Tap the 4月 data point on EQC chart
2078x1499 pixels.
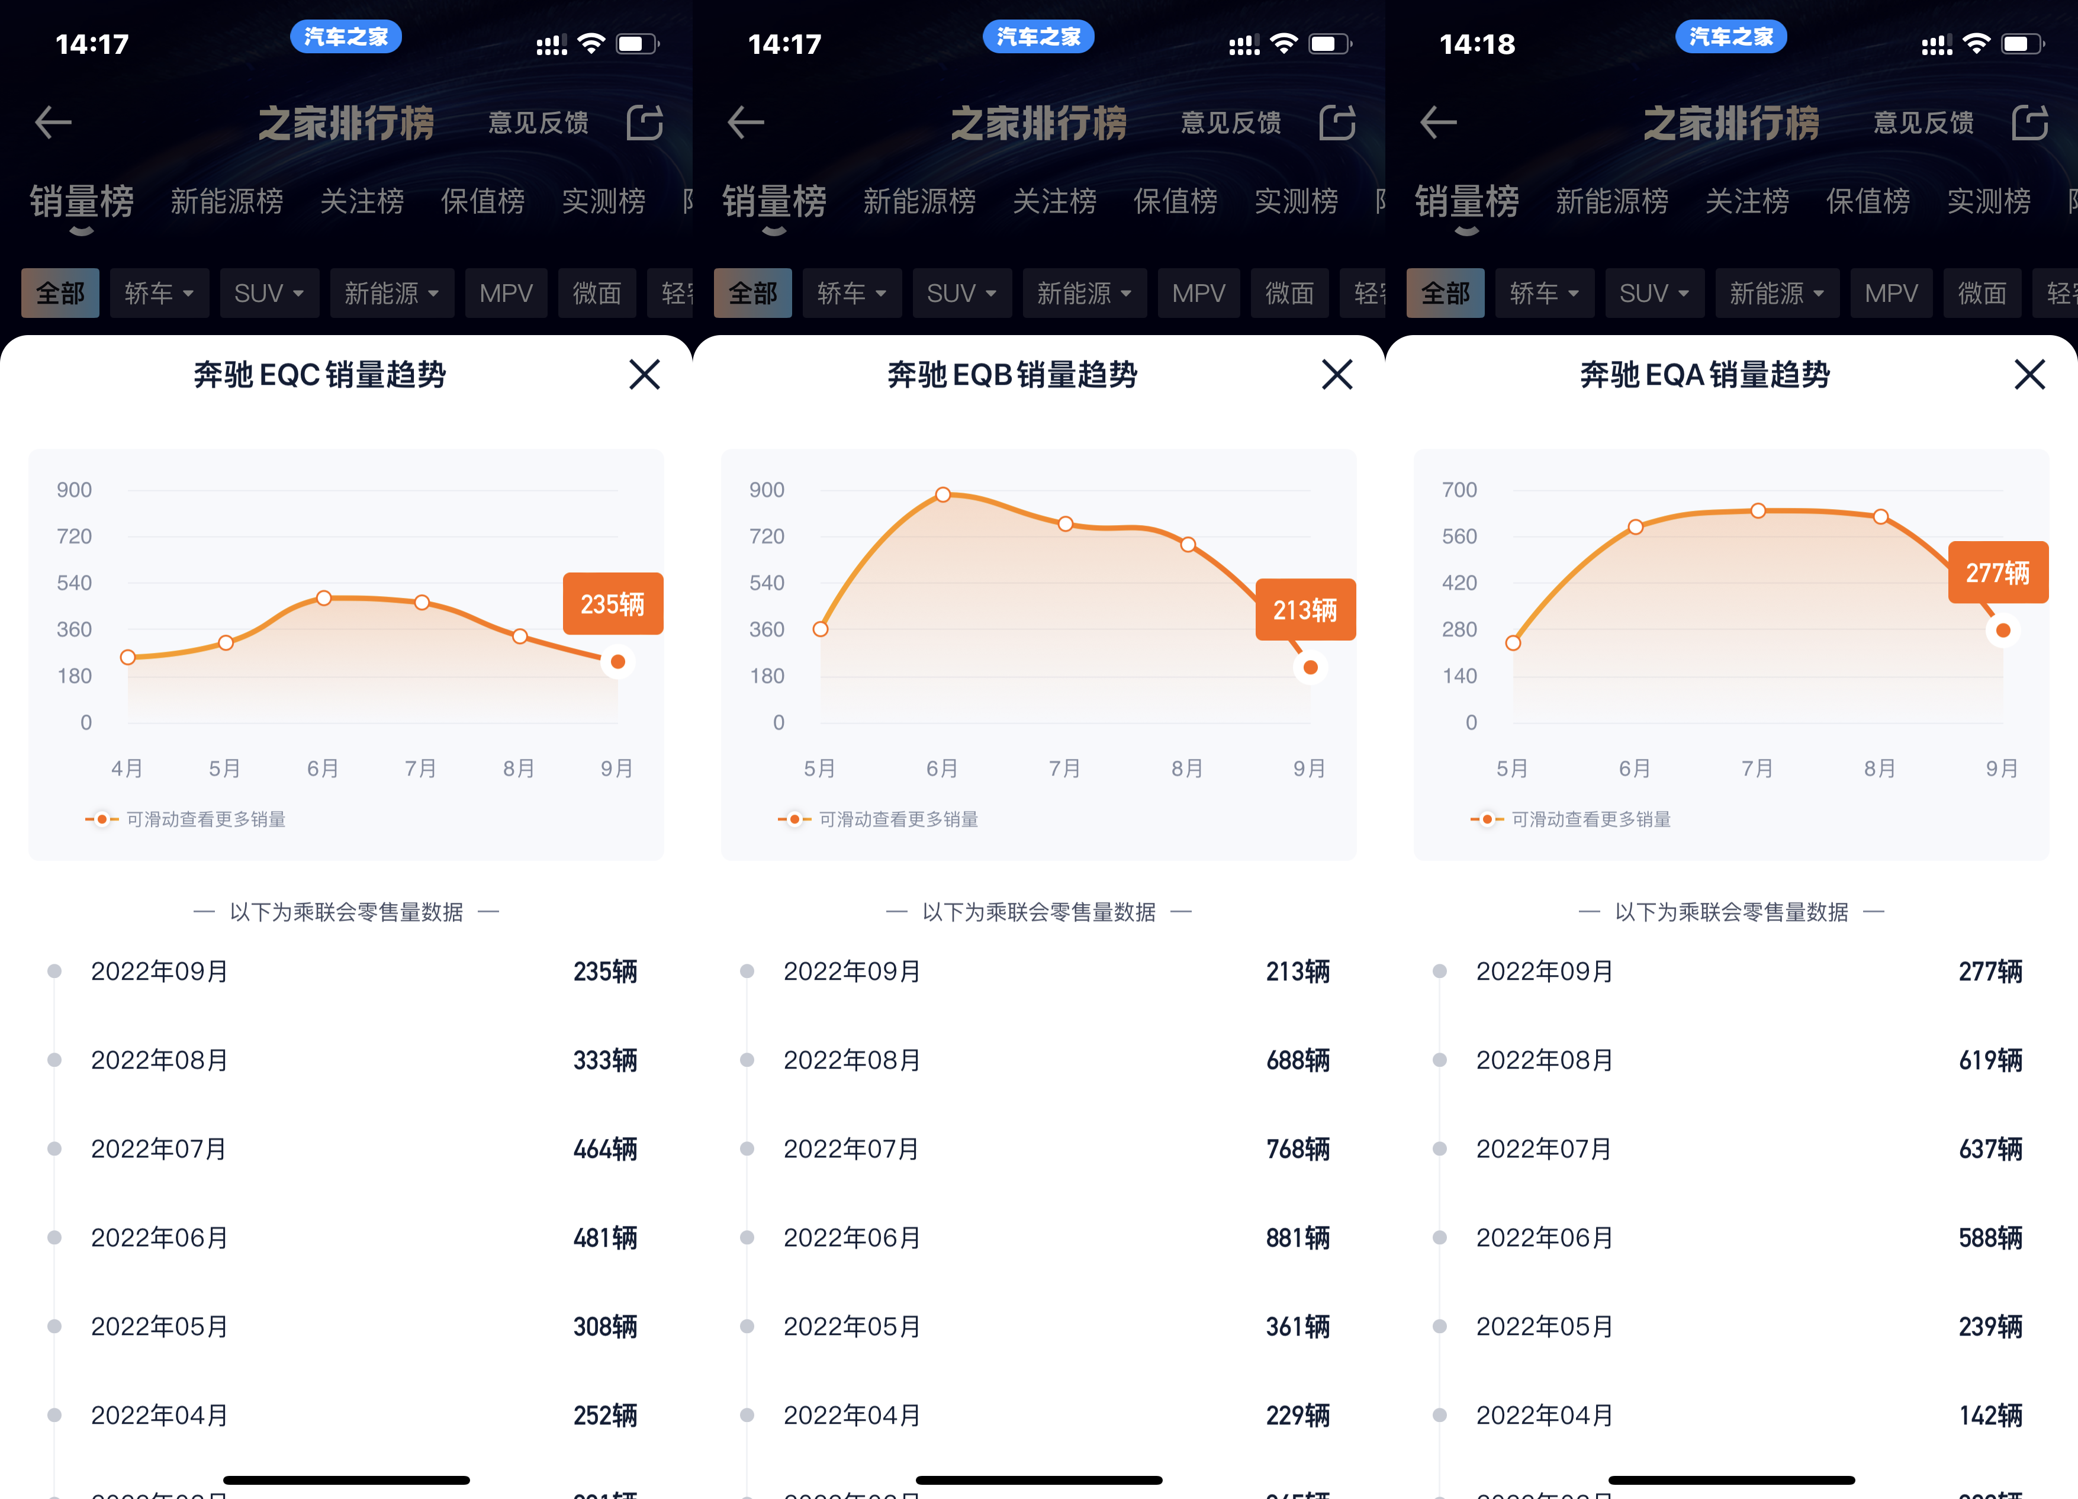[x=128, y=657]
